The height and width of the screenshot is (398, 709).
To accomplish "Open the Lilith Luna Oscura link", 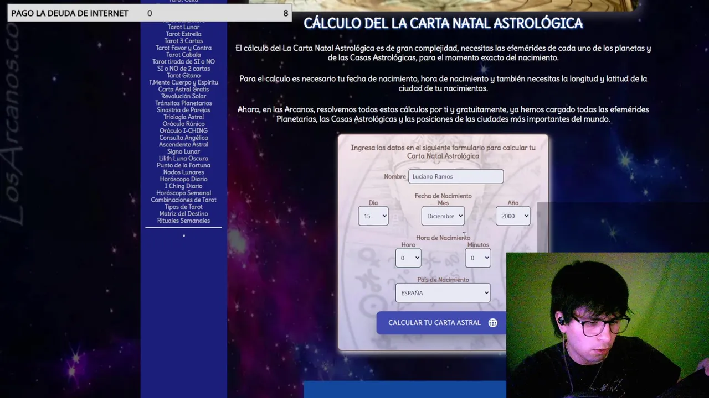I will point(183,158).
